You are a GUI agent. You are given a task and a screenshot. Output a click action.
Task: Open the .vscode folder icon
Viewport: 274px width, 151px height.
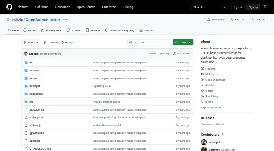tap(26, 70)
